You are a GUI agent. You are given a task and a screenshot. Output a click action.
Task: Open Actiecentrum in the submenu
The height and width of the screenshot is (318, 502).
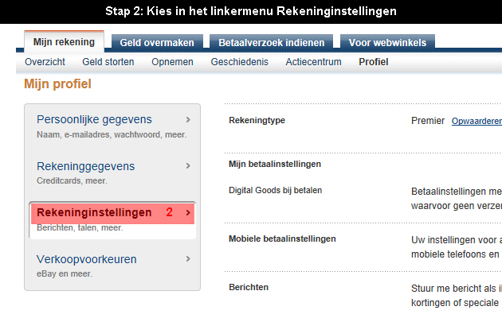point(313,62)
